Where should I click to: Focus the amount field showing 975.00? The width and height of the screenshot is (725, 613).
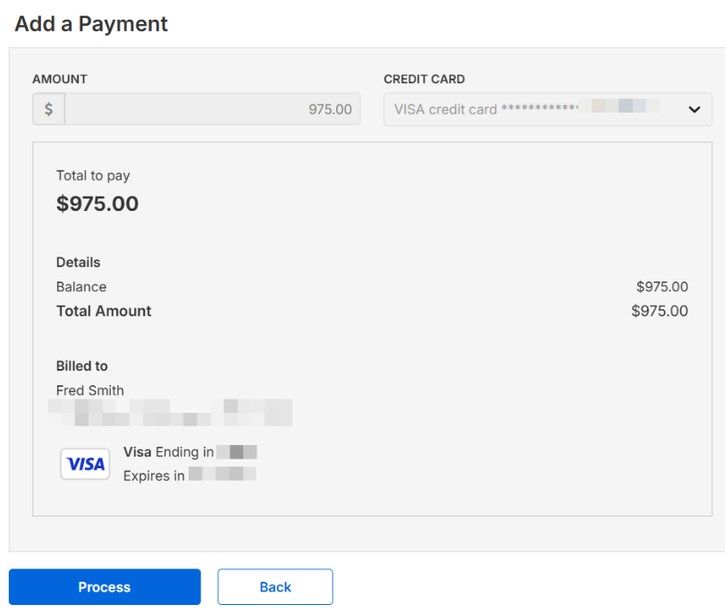(x=213, y=109)
